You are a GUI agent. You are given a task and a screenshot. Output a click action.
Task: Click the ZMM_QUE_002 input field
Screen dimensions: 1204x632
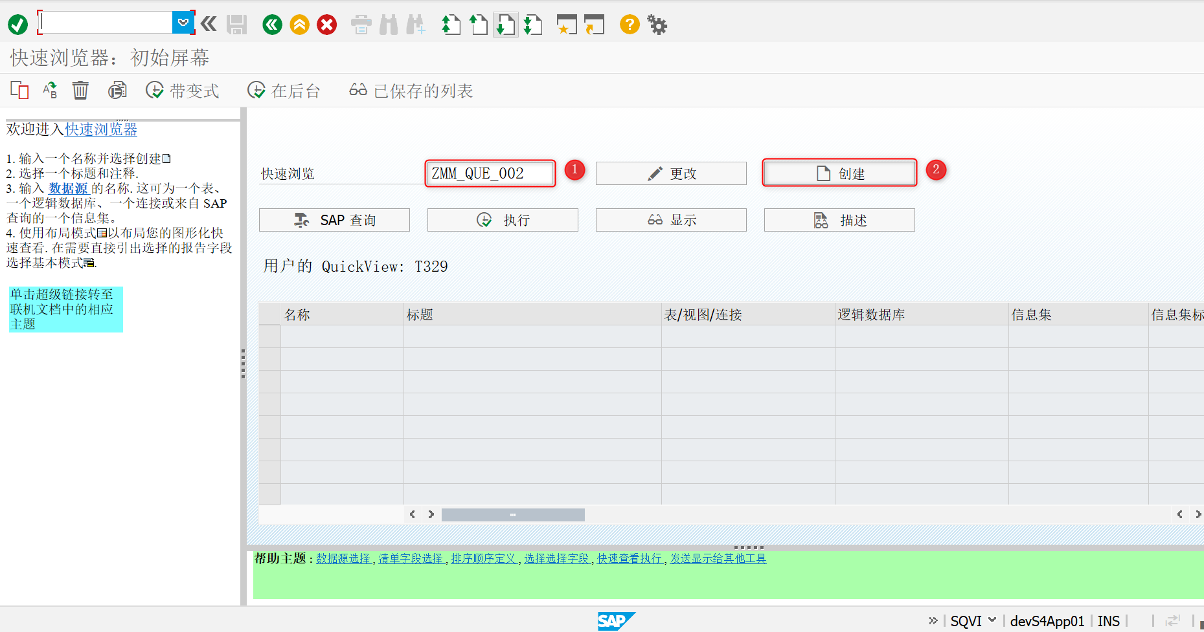point(489,173)
